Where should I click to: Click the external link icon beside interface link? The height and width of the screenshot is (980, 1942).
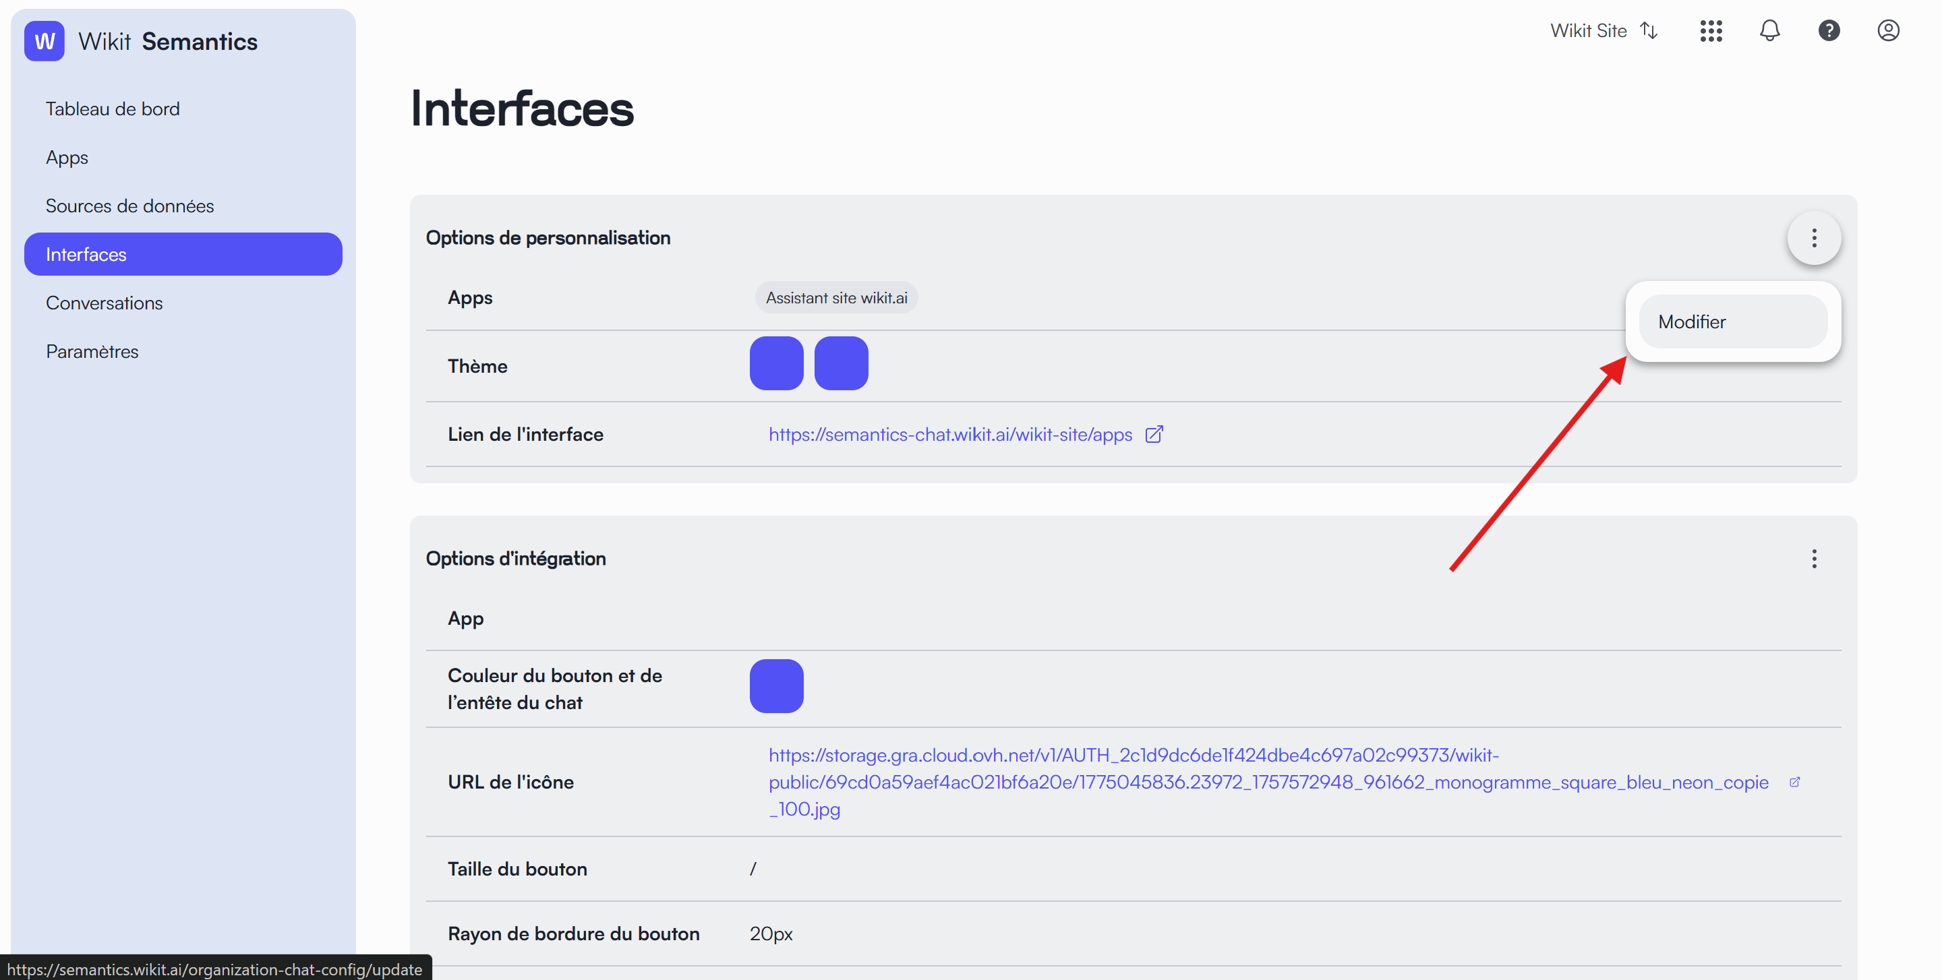pos(1154,435)
